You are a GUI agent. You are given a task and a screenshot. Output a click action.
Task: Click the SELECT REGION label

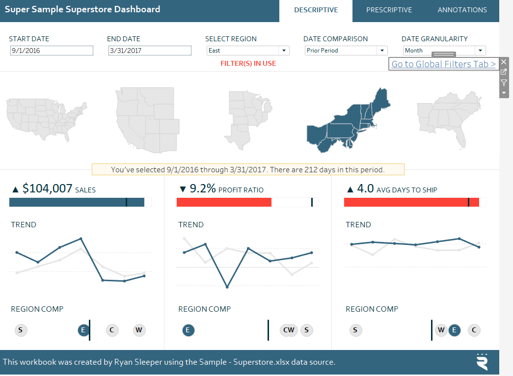[231, 39]
